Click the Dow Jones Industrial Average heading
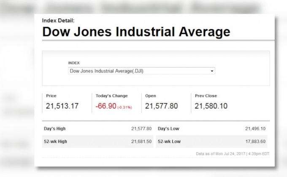 136,32
